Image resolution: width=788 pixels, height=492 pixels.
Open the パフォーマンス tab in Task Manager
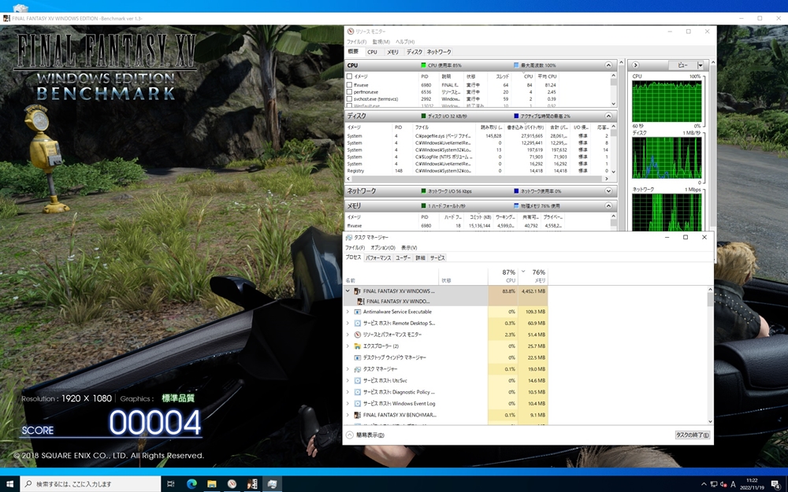tap(378, 258)
